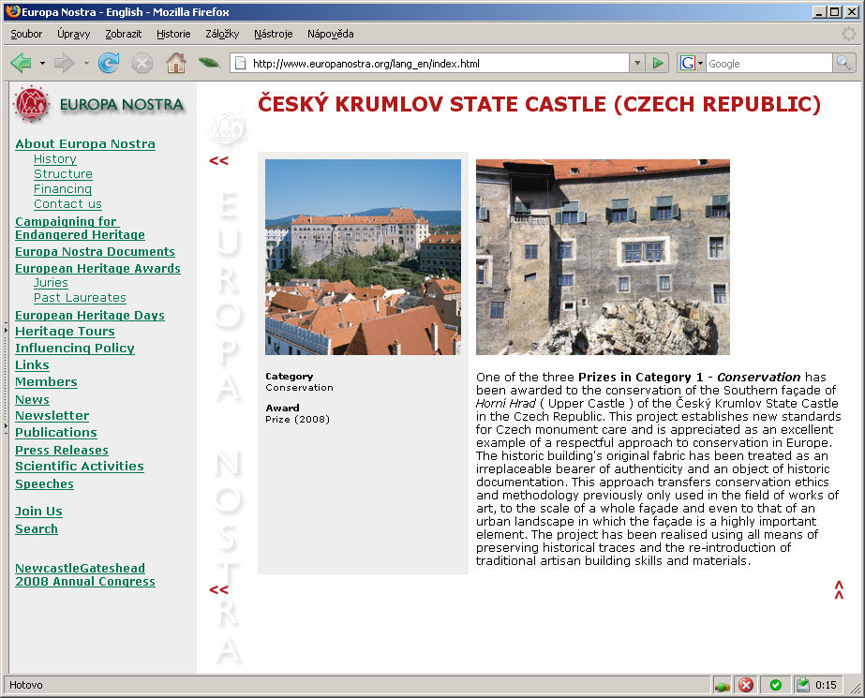
Task: Open the Speeches link
Action: pos(44,484)
